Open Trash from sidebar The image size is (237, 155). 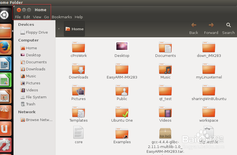[28, 104]
